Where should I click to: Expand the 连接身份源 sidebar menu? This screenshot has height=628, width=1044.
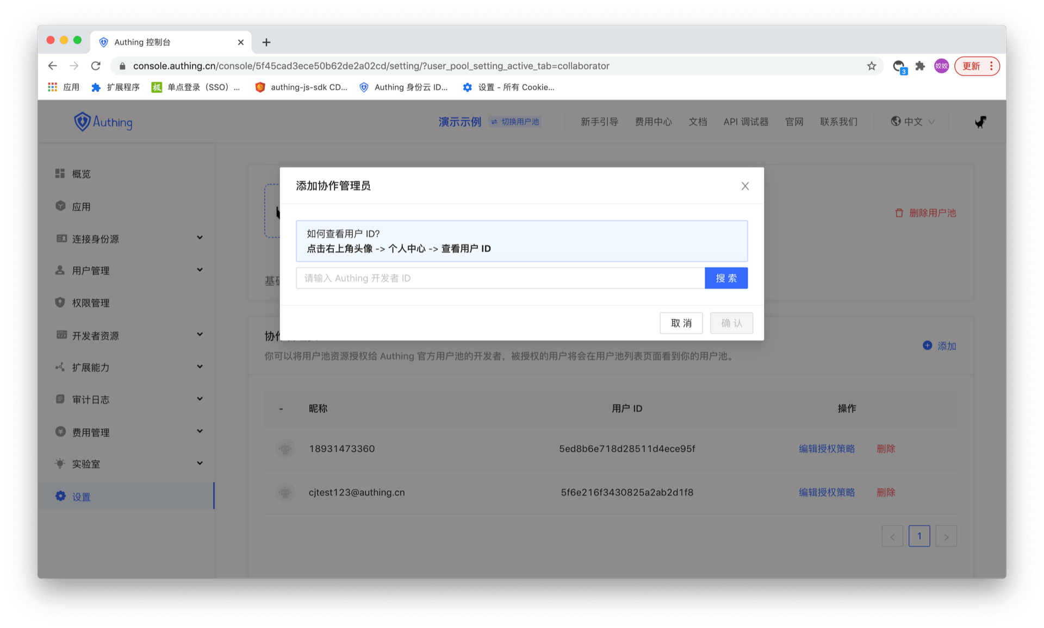tap(200, 238)
